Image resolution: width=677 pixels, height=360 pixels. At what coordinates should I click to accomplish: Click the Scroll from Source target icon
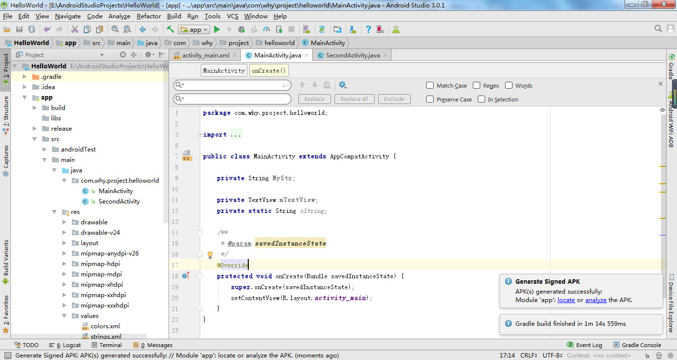[123, 55]
